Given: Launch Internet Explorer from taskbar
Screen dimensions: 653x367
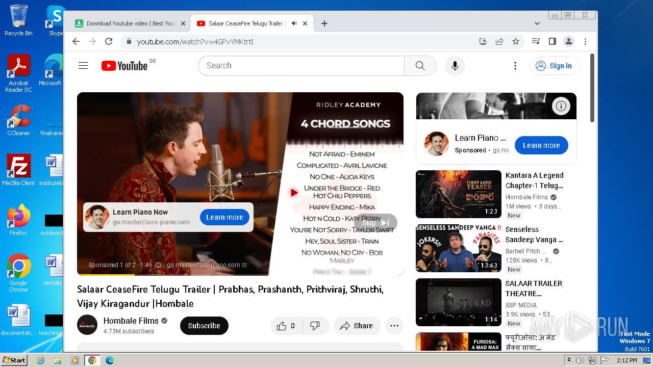Looking at the screenshot, I should tap(40, 360).
